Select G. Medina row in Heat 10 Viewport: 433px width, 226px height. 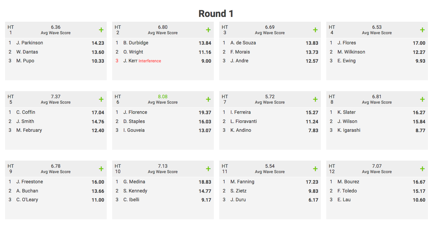163,182
